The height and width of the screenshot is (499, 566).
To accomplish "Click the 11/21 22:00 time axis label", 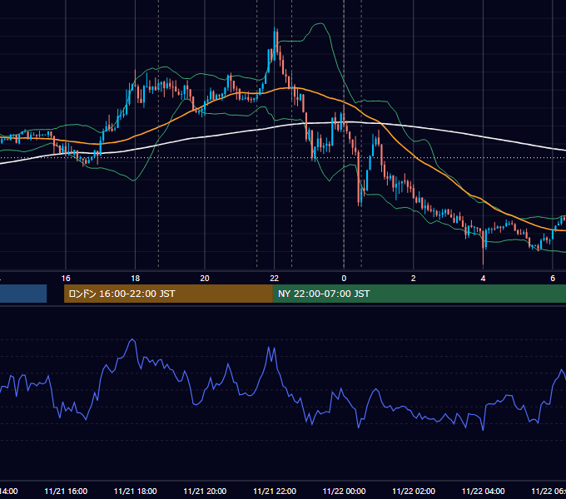I will pyautogui.click(x=275, y=492).
